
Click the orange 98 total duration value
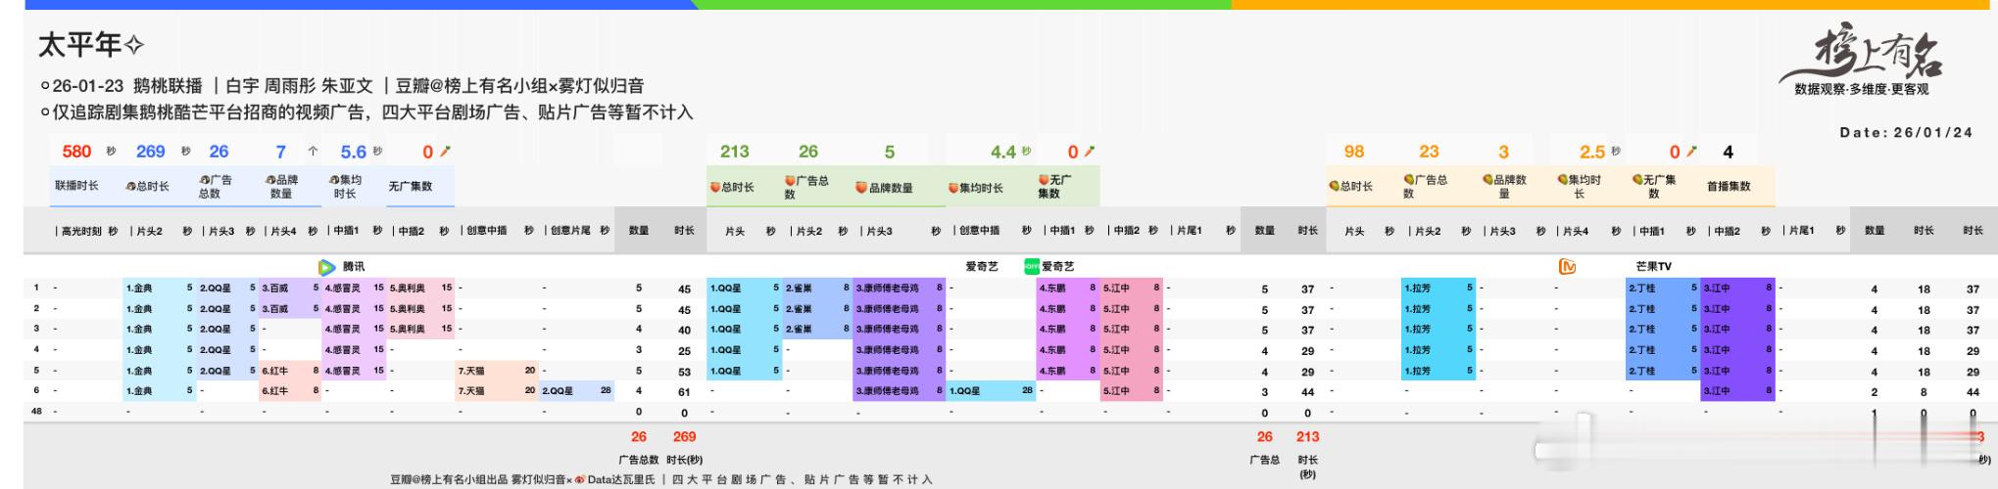[1354, 152]
